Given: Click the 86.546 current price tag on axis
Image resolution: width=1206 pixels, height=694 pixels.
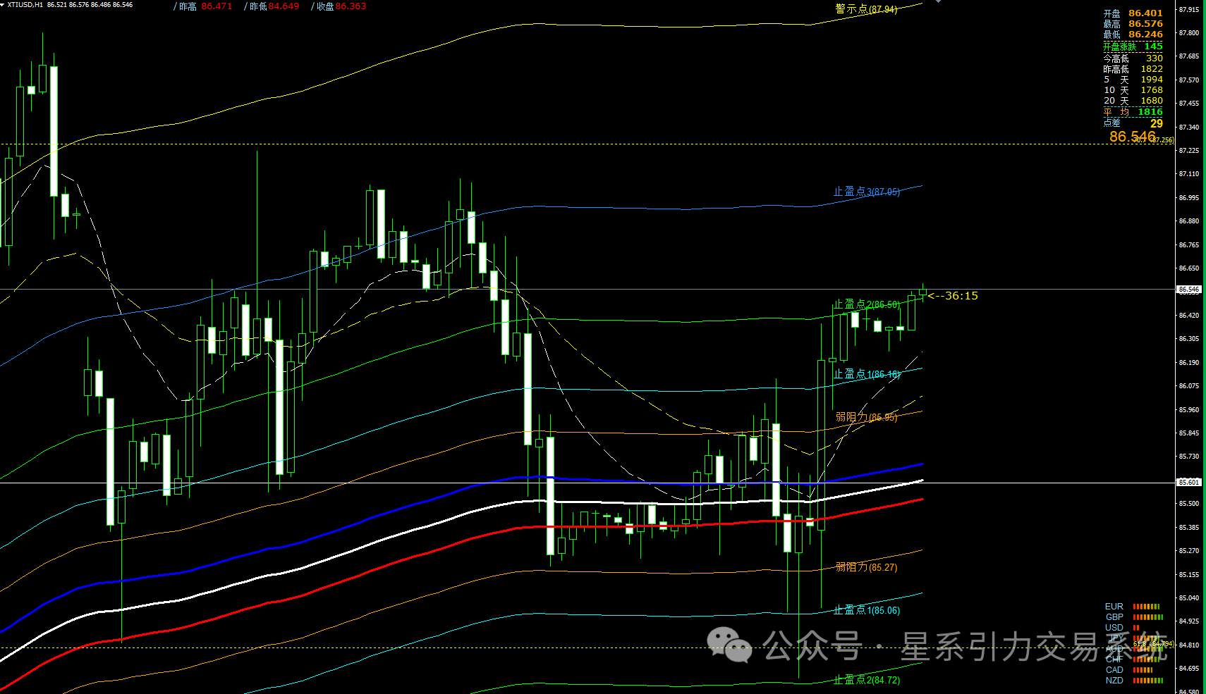Looking at the screenshot, I should tap(1189, 290).
